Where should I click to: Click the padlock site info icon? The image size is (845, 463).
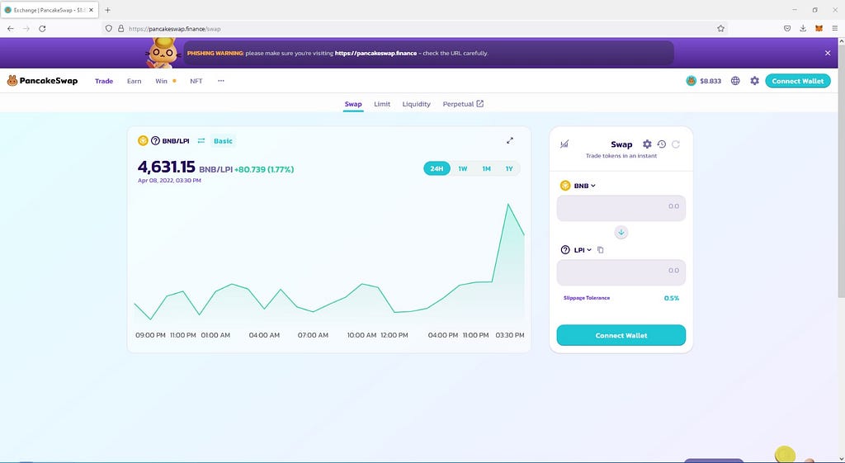(120, 29)
